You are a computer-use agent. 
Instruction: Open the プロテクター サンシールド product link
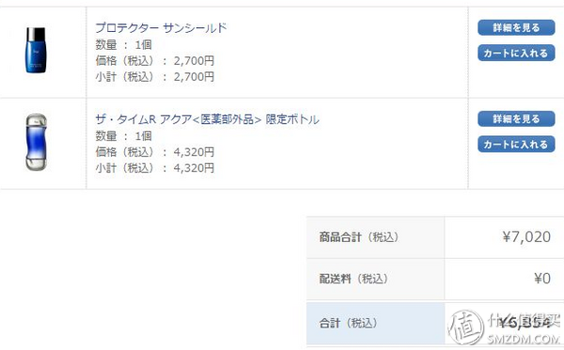161,27
